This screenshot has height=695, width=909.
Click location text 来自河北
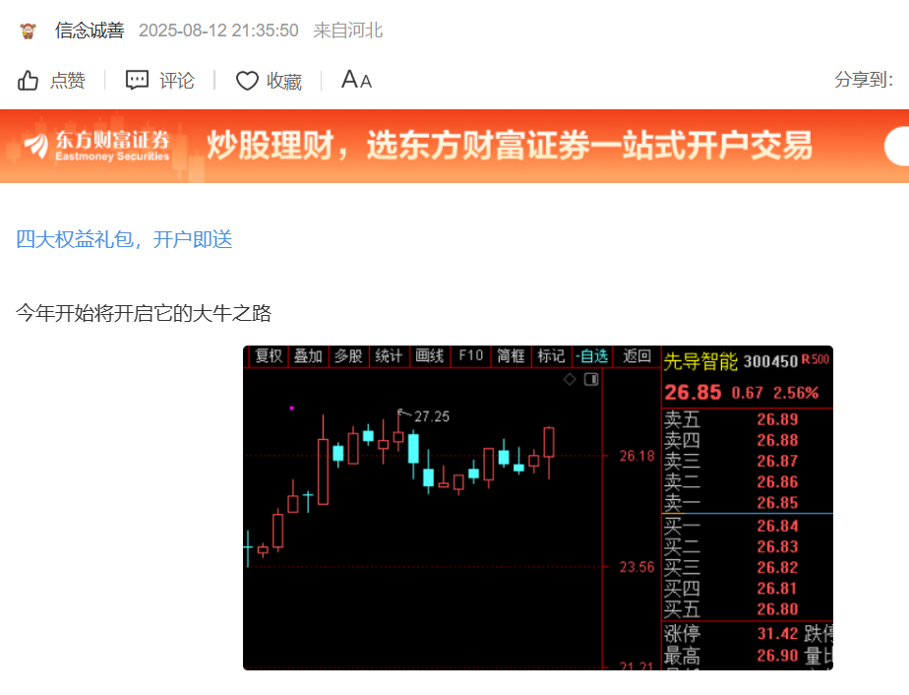pyautogui.click(x=348, y=31)
